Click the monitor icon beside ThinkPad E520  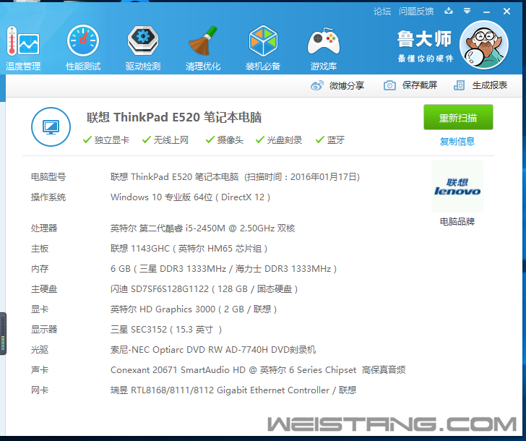coord(51,127)
